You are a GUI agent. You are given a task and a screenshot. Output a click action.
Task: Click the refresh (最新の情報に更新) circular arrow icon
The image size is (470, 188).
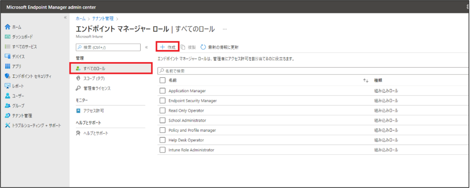click(x=203, y=47)
